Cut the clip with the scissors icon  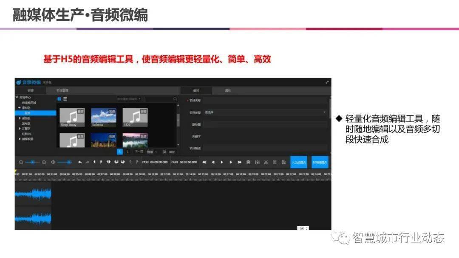[266, 162]
